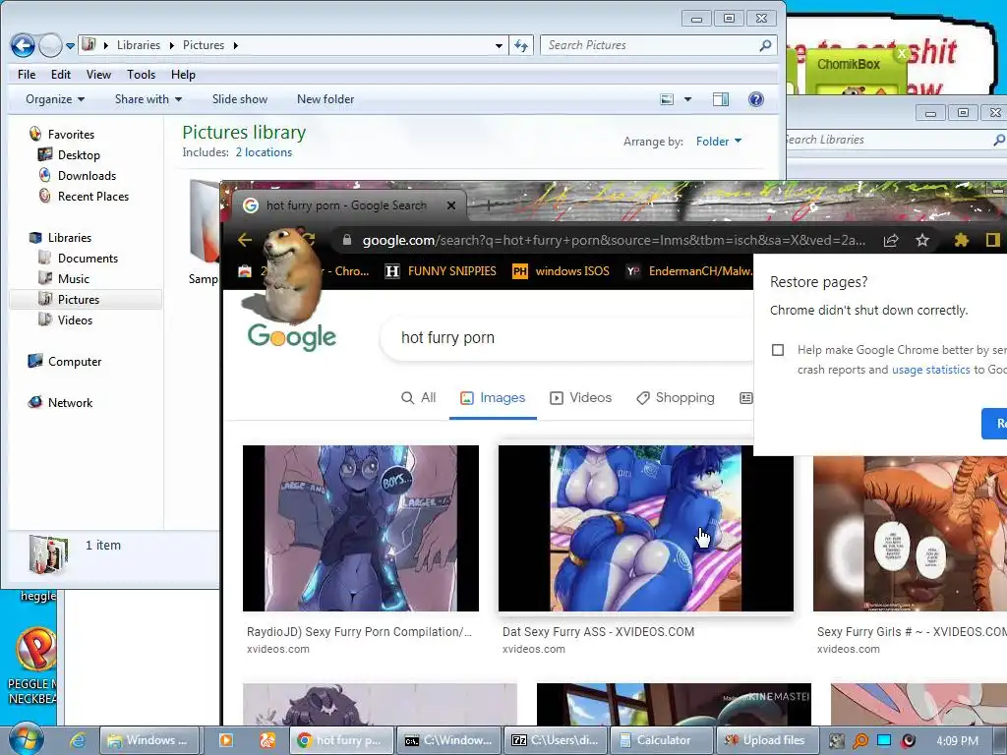Screen dimensions: 1007x755
Task: Open Internet Explorer from the taskbar
Action: coord(78,740)
